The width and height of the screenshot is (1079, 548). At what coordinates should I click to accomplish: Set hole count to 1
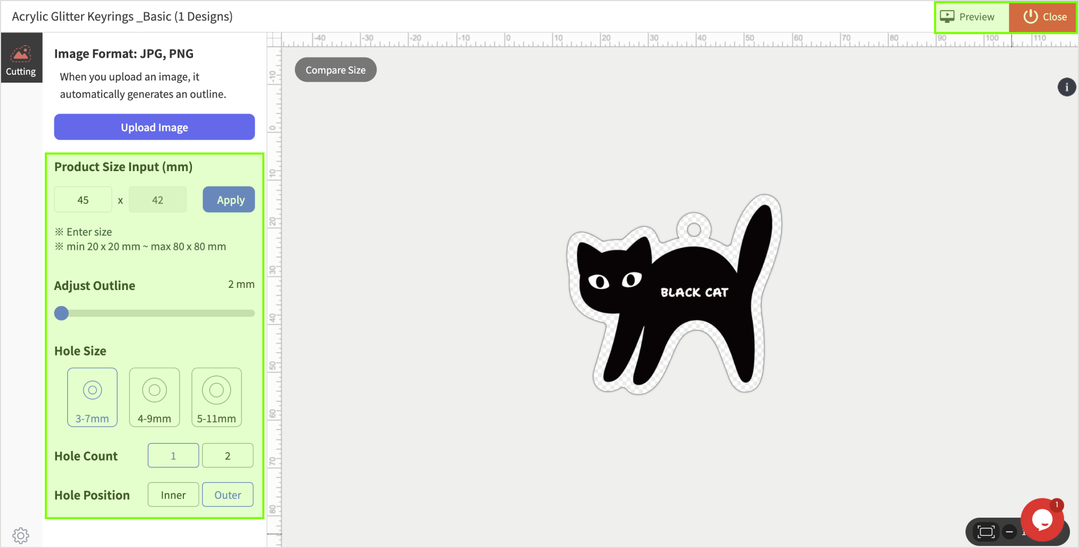click(x=173, y=456)
